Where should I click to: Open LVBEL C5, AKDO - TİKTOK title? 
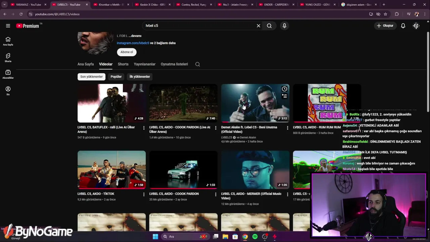[96, 194]
